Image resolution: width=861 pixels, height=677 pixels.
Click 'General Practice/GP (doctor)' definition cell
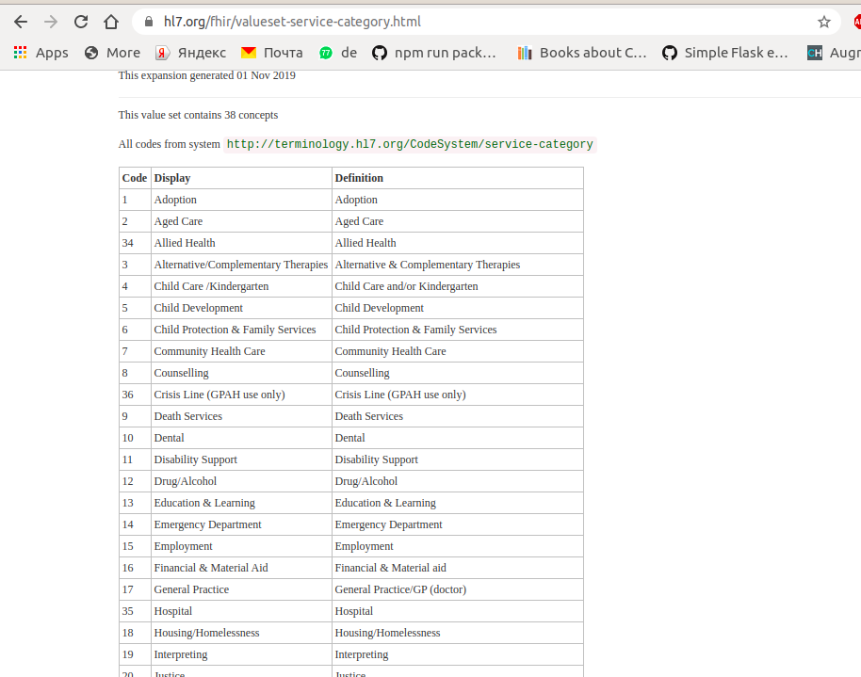pos(458,589)
